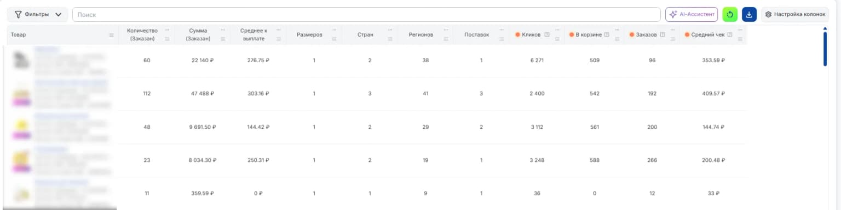Show help tooltip icon next to Заказов

663,35
